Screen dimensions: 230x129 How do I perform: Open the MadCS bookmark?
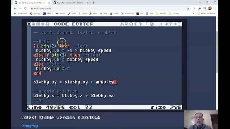pyautogui.click(x=48, y=14)
